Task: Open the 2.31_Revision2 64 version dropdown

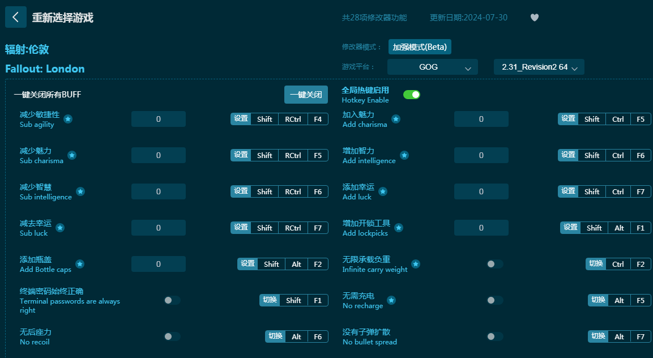Action: (x=539, y=67)
